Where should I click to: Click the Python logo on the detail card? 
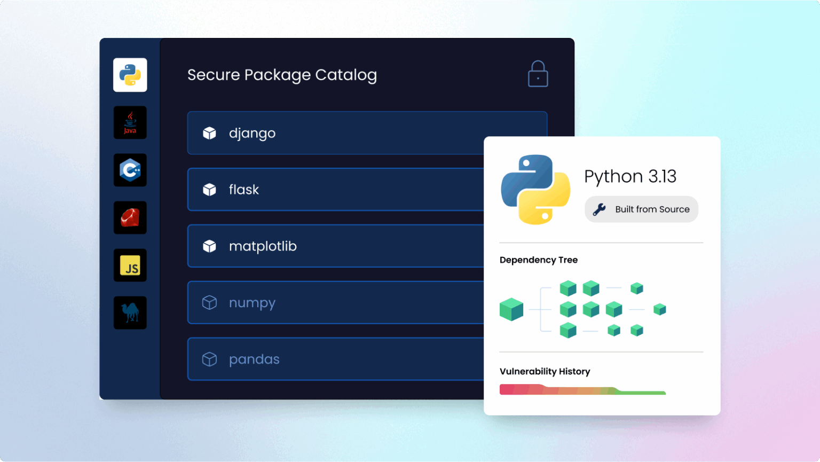pyautogui.click(x=535, y=190)
